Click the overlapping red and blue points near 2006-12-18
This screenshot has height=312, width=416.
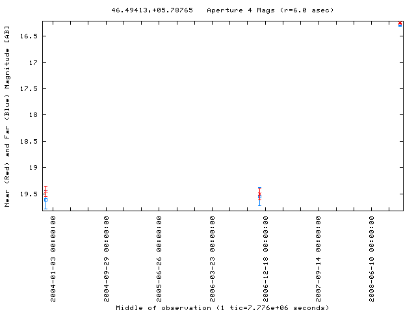tap(260, 196)
